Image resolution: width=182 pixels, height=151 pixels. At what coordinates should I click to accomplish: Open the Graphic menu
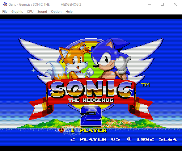click(17, 12)
